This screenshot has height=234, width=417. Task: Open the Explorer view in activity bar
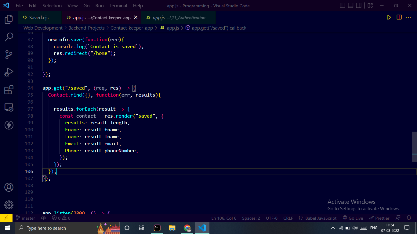pyautogui.click(x=9, y=19)
